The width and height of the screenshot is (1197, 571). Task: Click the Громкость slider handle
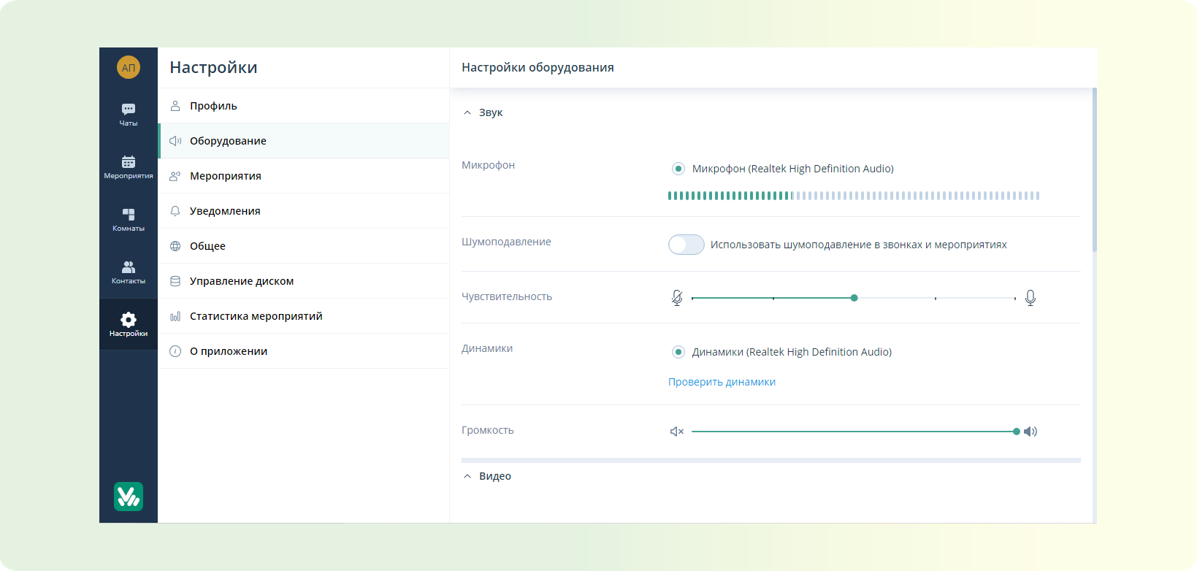pyautogui.click(x=1017, y=432)
